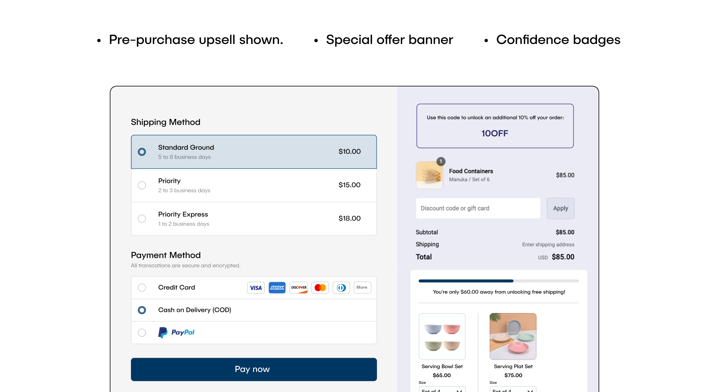This screenshot has height=392, width=709.
Task: Click the Mastercard icon
Action: [x=320, y=288]
